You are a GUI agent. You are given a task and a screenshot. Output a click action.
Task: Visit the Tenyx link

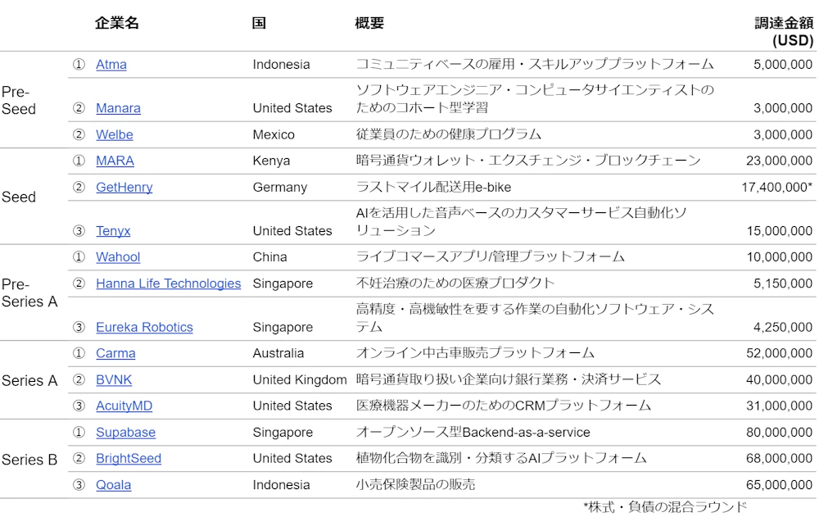click(x=113, y=231)
